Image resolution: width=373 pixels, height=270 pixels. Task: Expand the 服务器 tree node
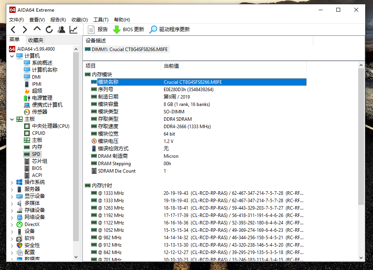[x=12, y=189]
